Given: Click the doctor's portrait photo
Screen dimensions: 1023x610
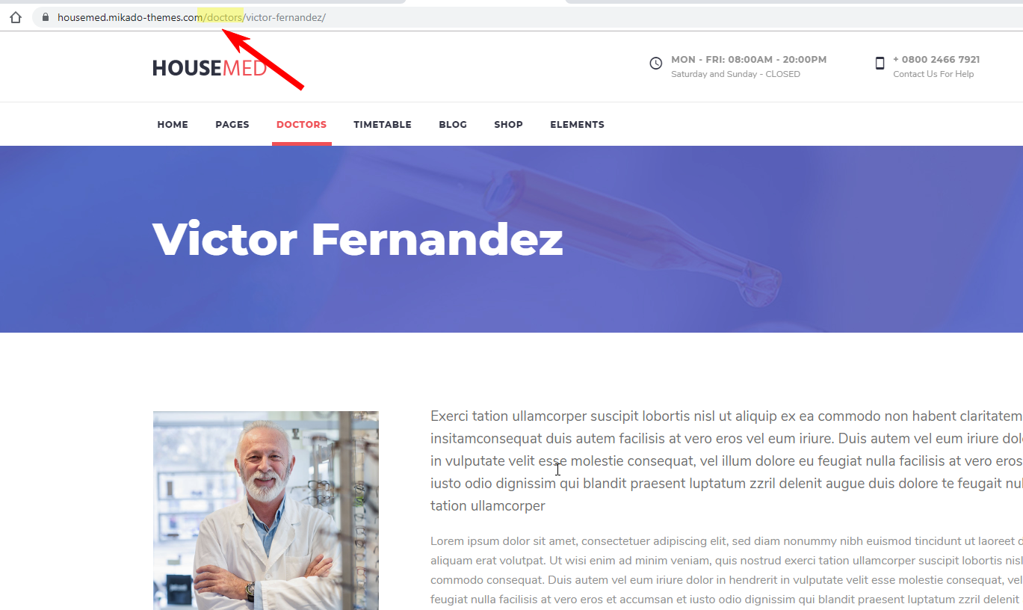Looking at the screenshot, I should pyautogui.click(x=266, y=511).
